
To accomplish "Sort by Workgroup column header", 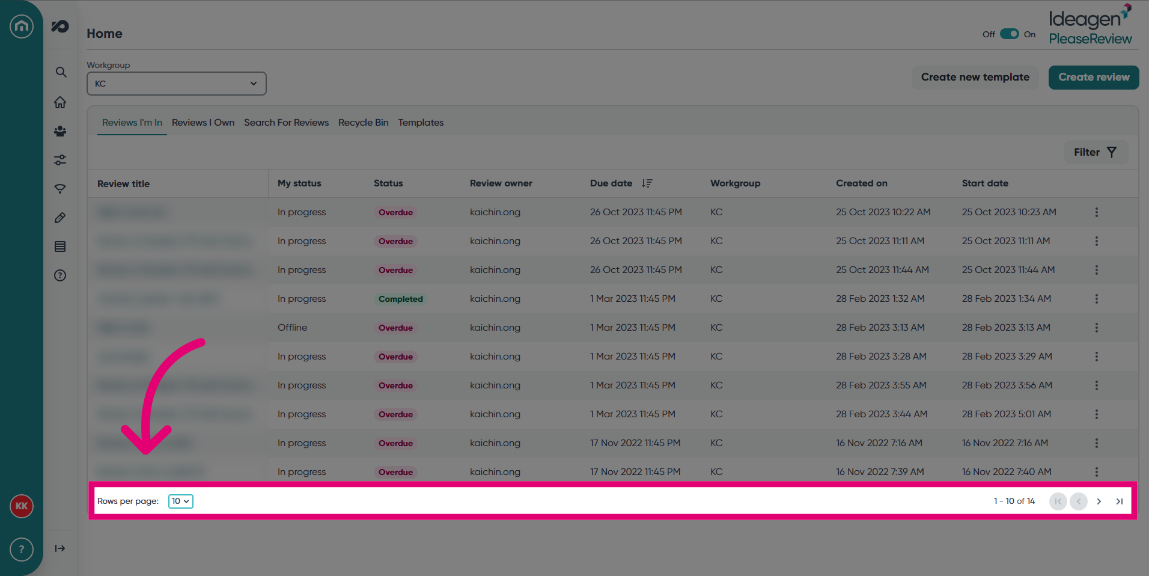I will click(736, 183).
